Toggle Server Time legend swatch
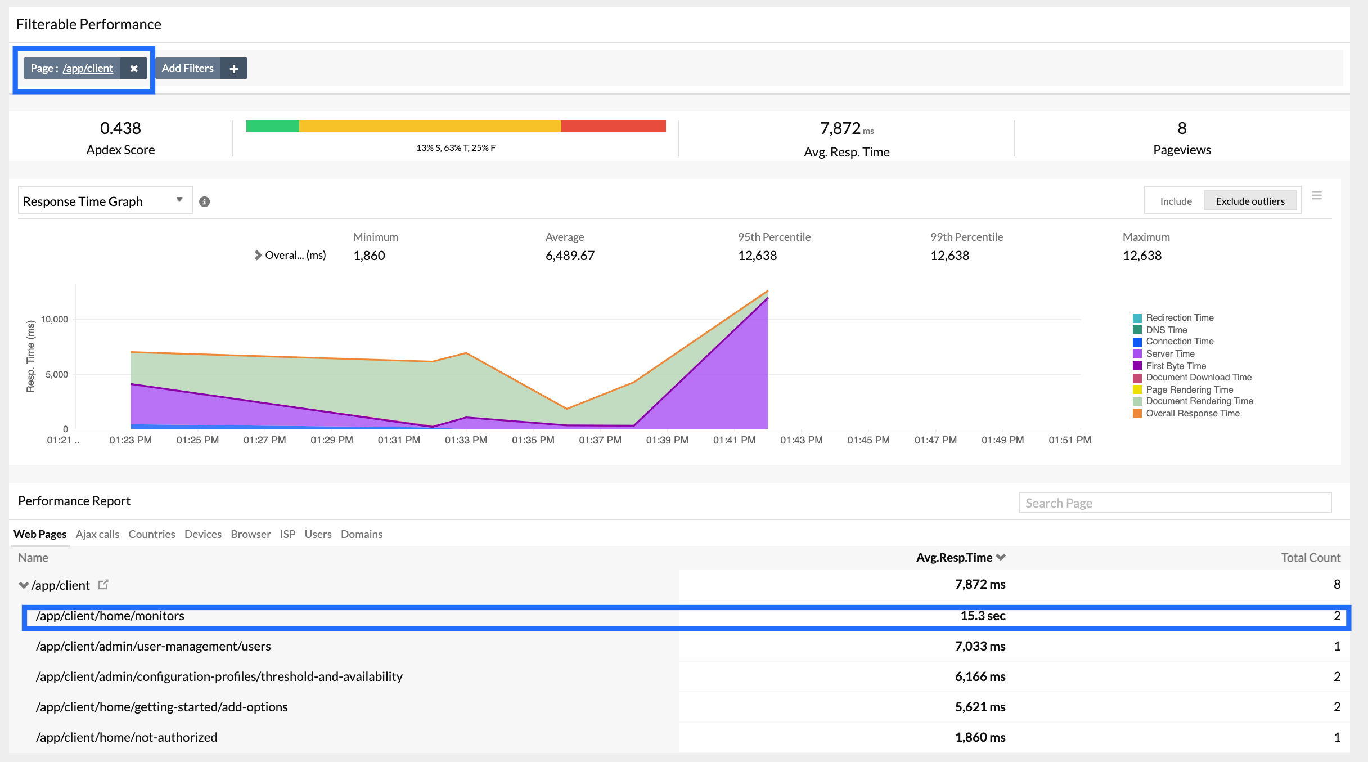Screen dimensions: 1368x762 tap(1137, 353)
